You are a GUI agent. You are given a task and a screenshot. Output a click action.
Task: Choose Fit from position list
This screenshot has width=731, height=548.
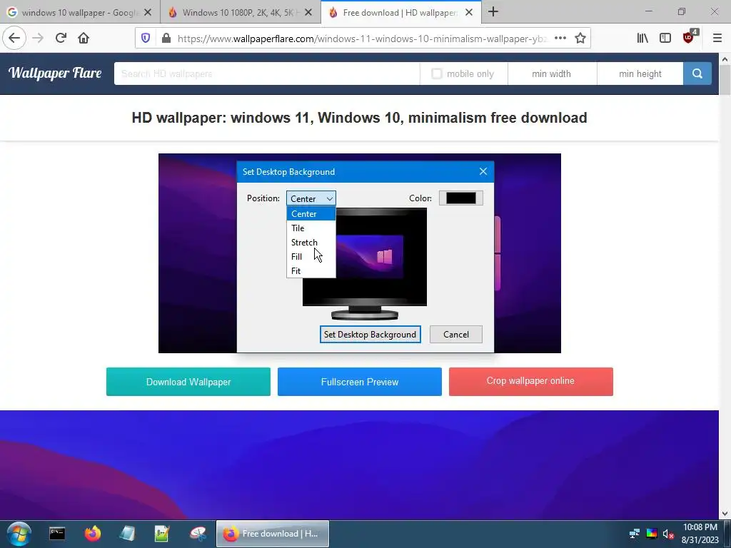tap(311, 270)
